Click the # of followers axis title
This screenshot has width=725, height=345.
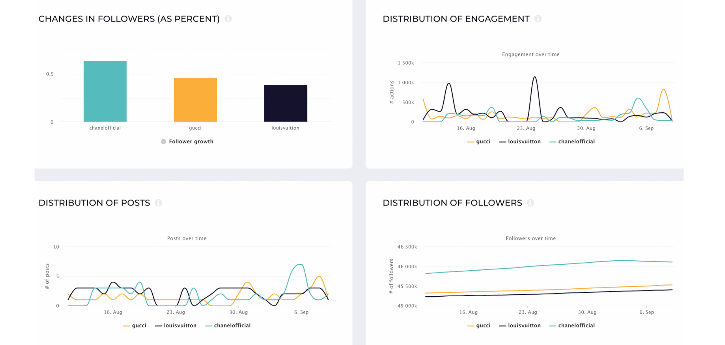point(391,276)
